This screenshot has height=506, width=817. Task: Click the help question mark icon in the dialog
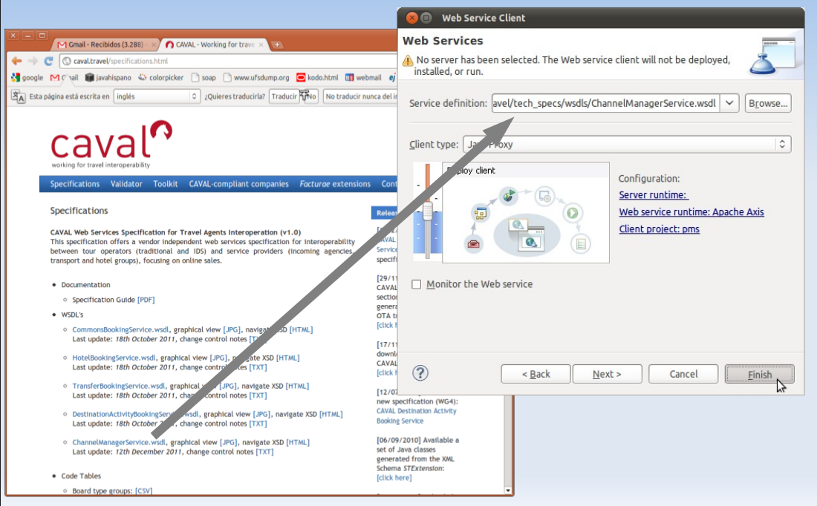(420, 372)
